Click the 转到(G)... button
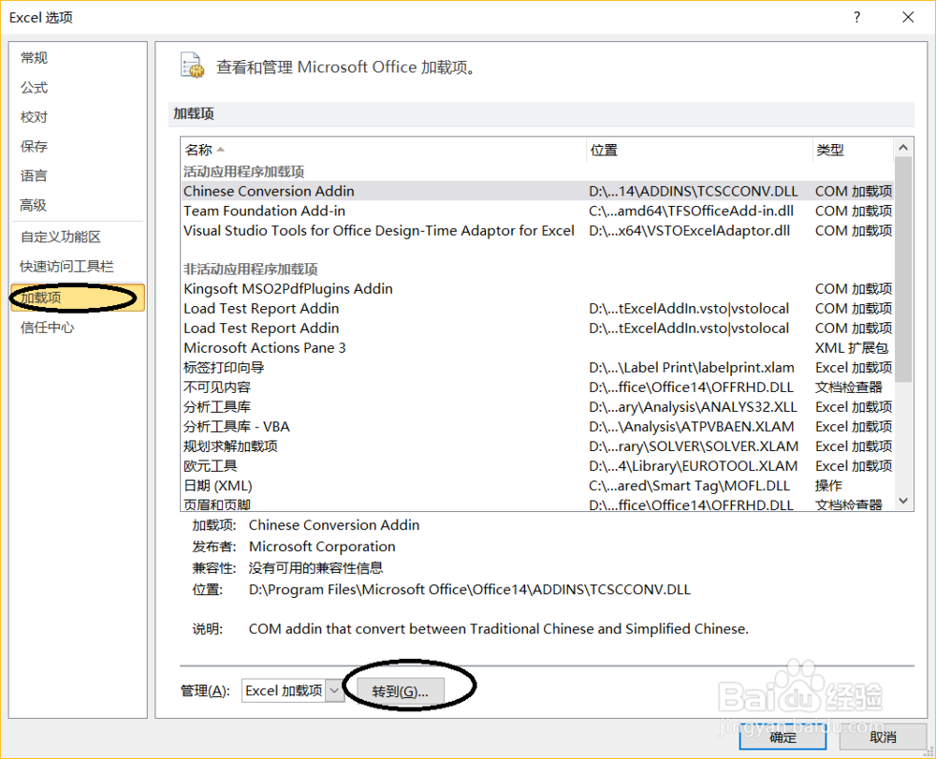This screenshot has width=936, height=759. [400, 691]
